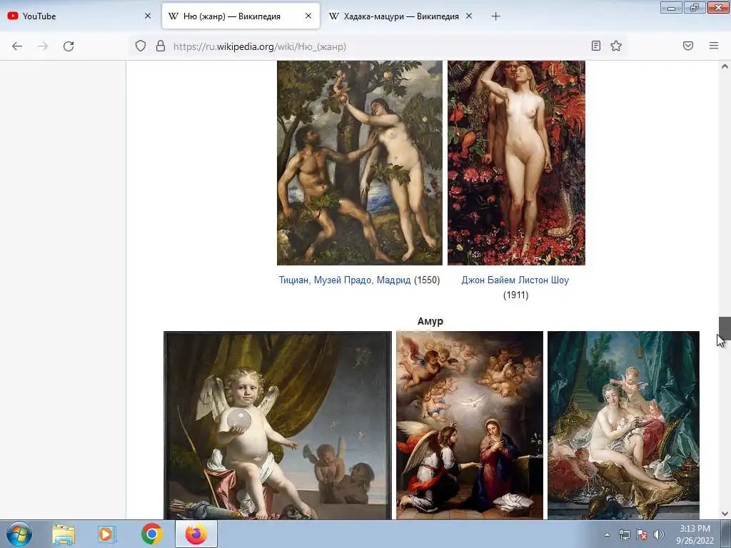Image resolution: width=731 pixels, height=548 pixels.
Task: Save page to Pocket
Action: pos(688,46)
